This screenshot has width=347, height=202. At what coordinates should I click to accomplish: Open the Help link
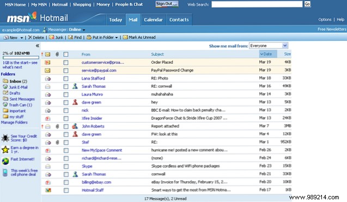tap(340, 20)
